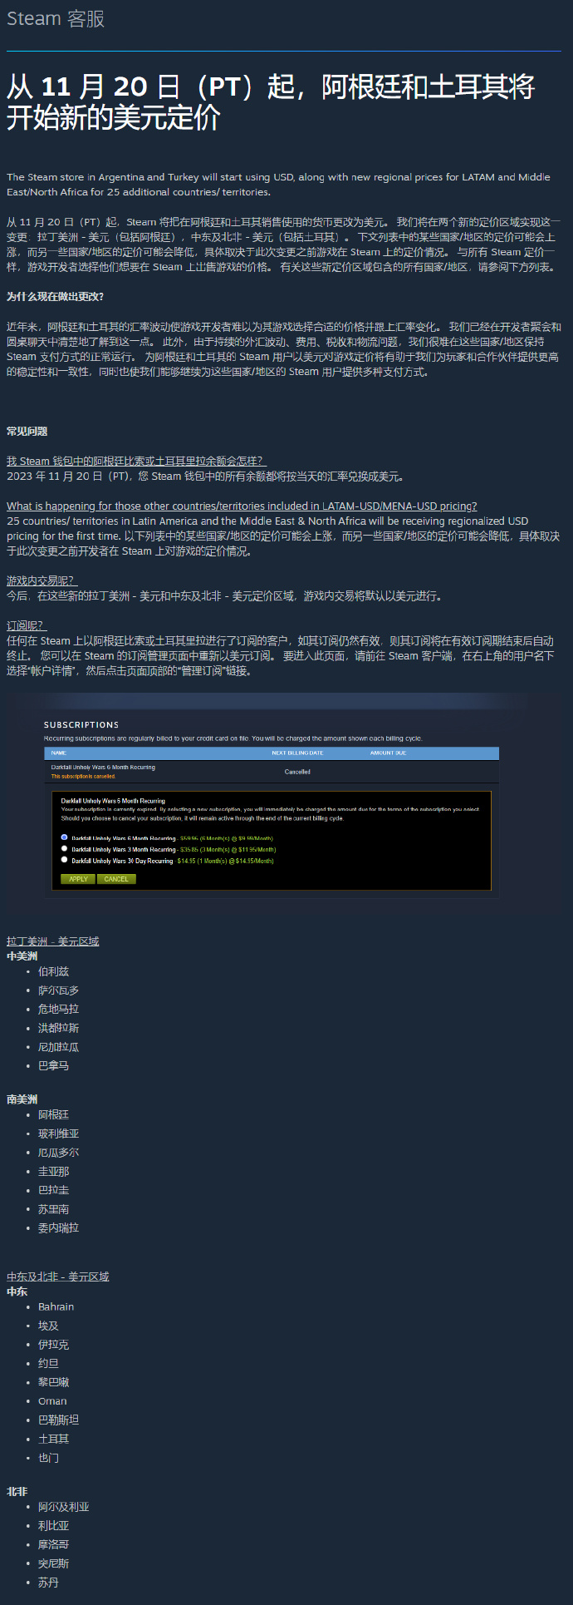Click the green CANCEL button
Screen dimensions: 573x1605
[116, 879]
